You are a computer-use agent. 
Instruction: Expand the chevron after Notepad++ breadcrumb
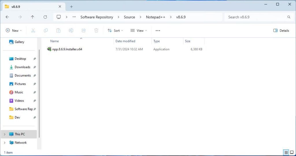tap(171, 17)
